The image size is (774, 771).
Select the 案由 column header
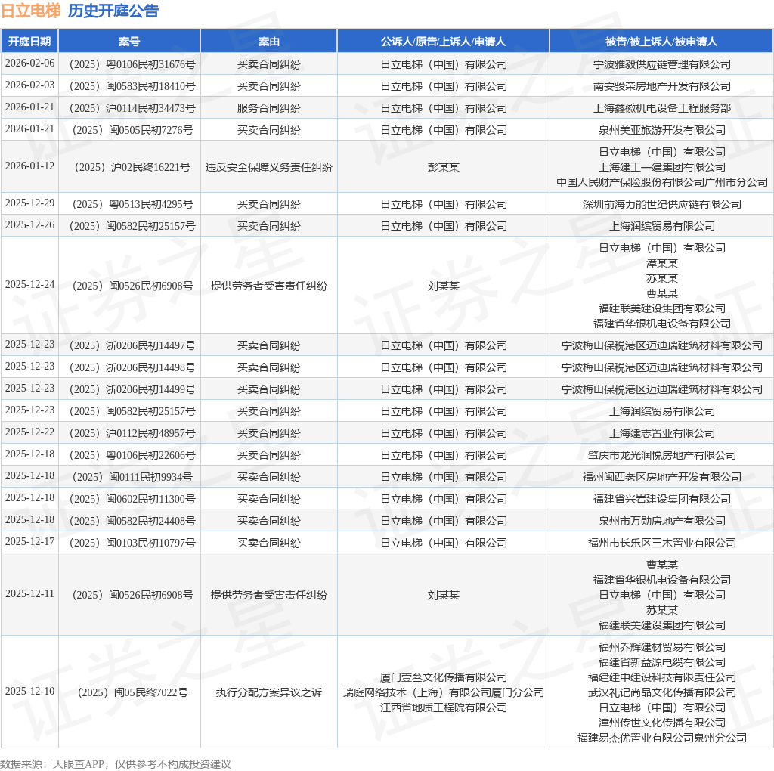269,42
